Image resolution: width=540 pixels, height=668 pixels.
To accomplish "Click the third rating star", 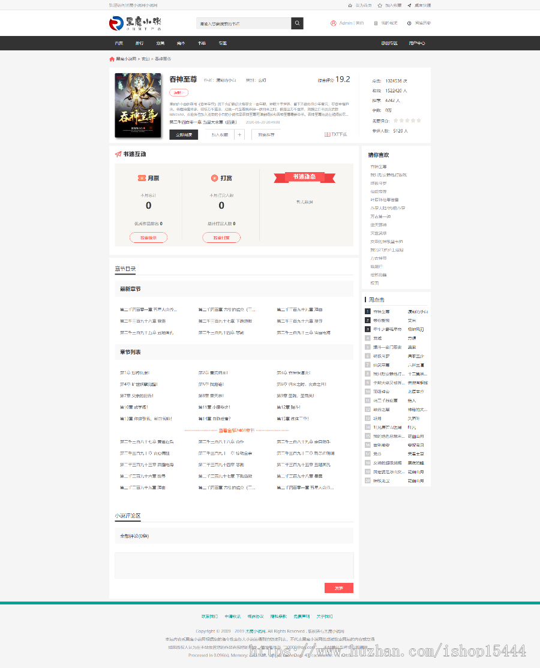I will [x=407, y=120].
